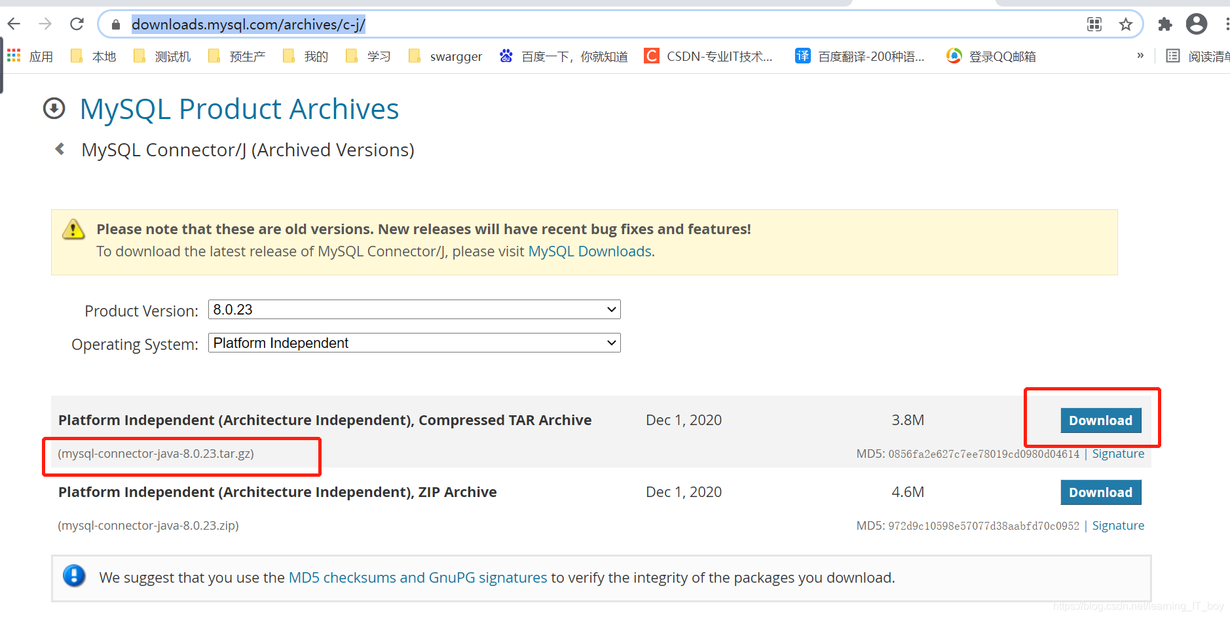Image resolution: width=1230 pixels, height=618 pixels.
Task: Click the tar.gz MD5 hash value
Action: pyautogui.click(x=984, y=455)
